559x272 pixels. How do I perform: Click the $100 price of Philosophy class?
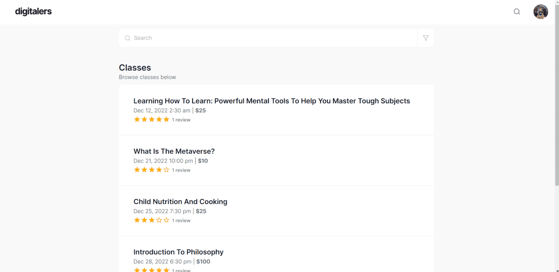click(x=204, y=262)
